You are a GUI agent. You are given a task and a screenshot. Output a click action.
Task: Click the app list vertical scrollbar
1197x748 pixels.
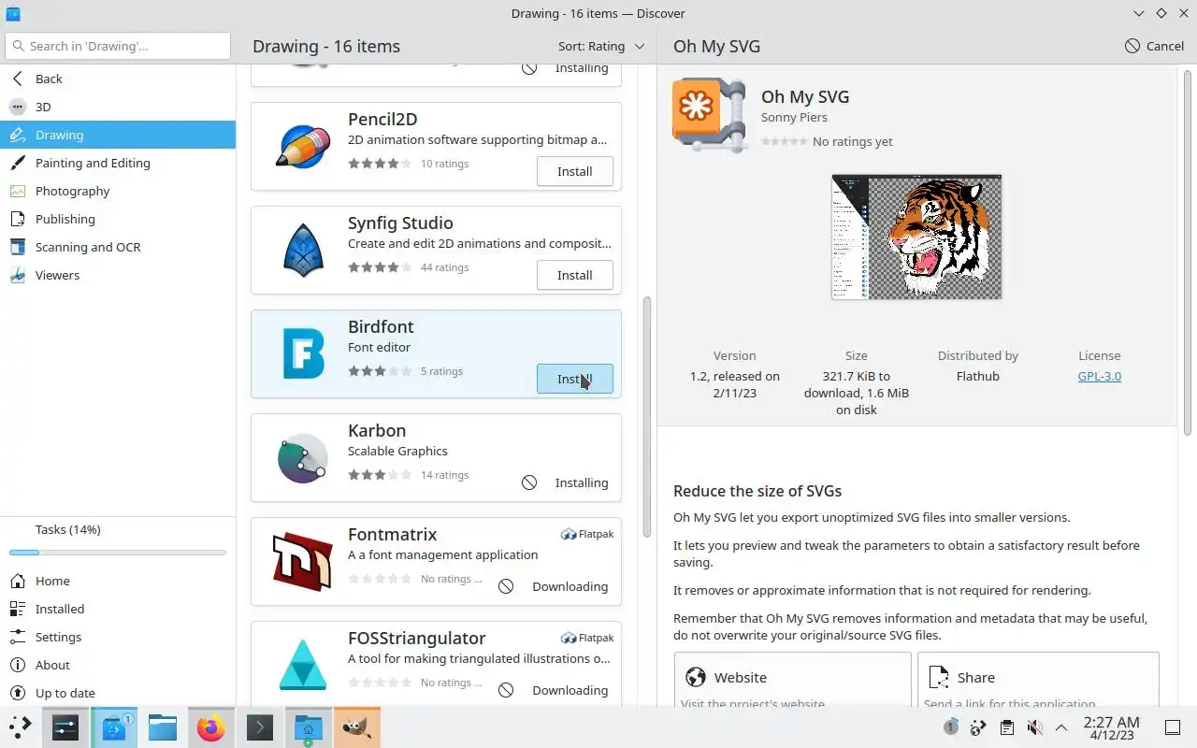click(x=646, y=417)
